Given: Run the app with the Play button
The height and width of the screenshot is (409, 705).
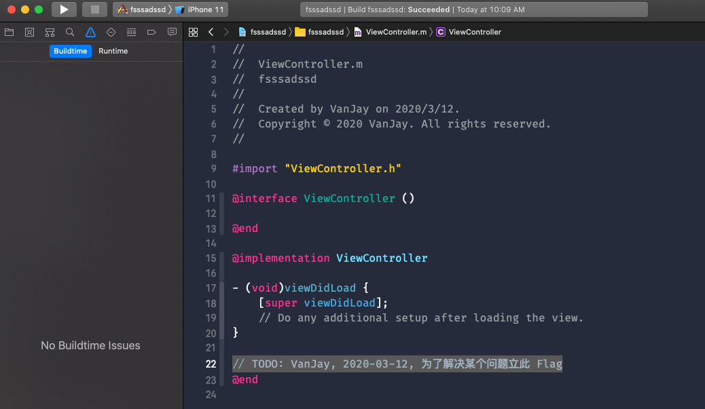Looking at the screenshot, I should pyautogui.click(x=63, y=9).
